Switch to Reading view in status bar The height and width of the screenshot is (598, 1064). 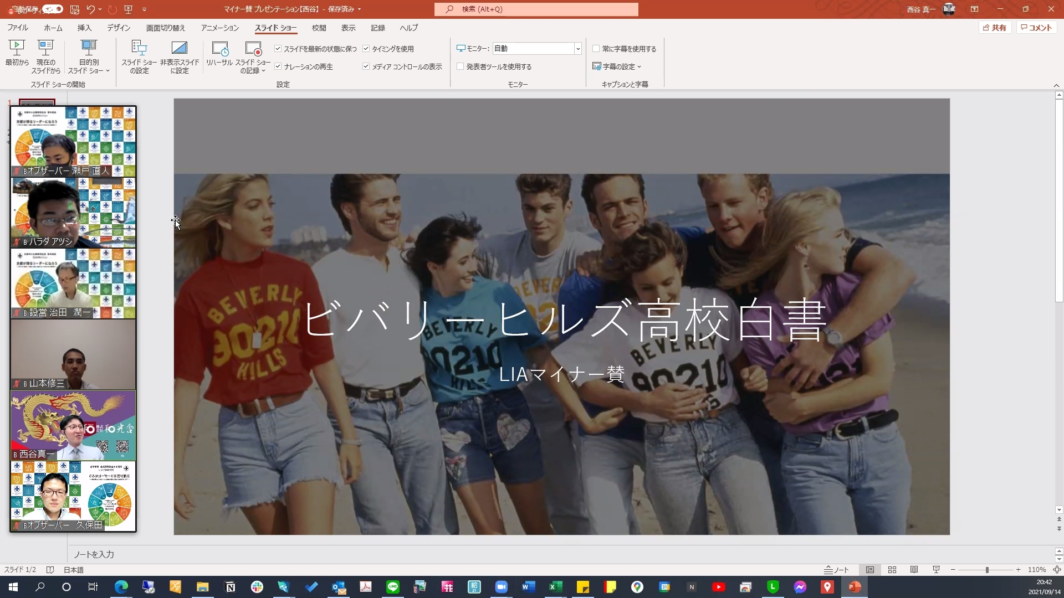[914, 570]
